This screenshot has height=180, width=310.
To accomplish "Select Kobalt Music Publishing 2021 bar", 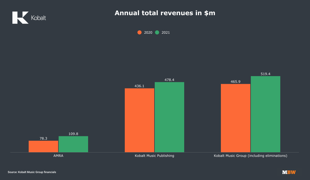I will pyautogui.click(x=169, y=117).
